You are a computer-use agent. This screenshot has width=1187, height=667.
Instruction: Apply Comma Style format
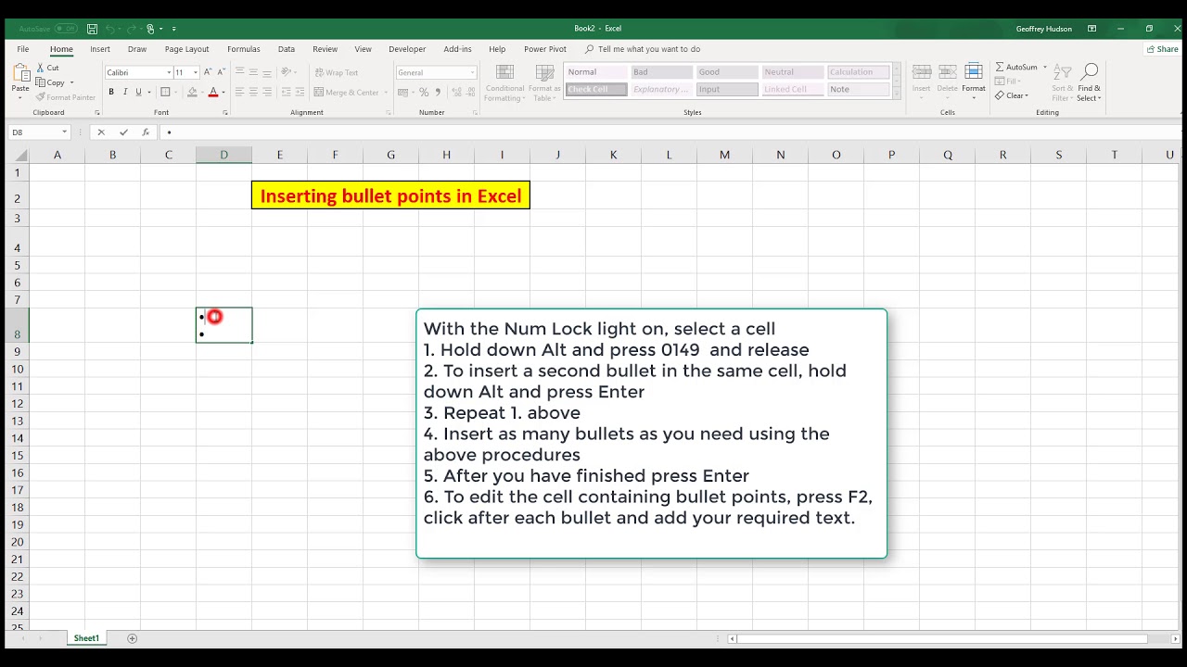tap(438, 92)
